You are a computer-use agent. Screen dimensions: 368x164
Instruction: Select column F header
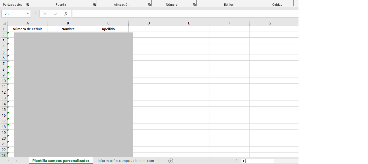click(230, 23)
